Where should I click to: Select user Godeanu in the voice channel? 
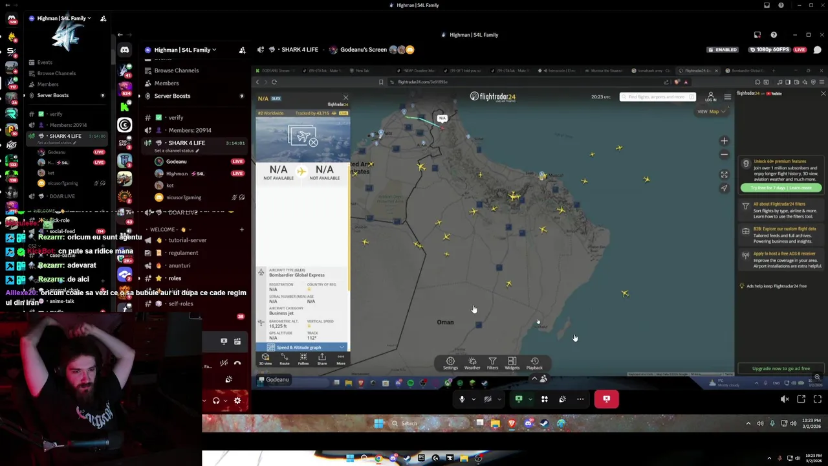click(176, 161)
